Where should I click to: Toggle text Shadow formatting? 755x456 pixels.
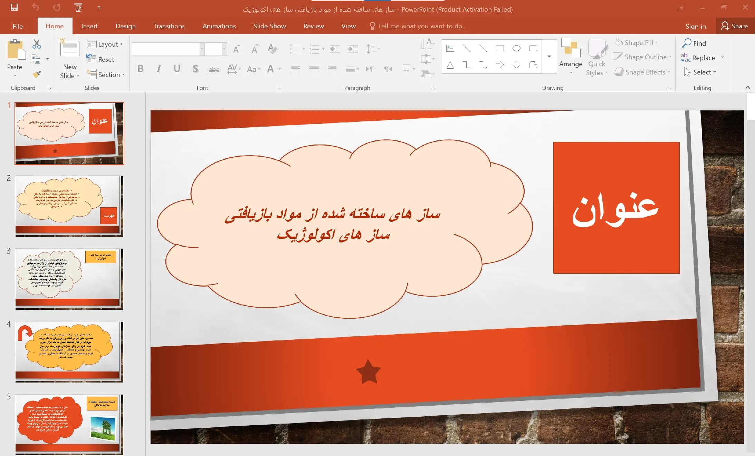[x=195, y=69]
